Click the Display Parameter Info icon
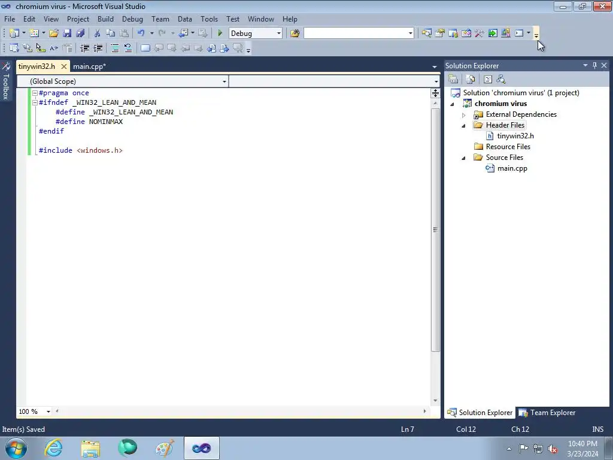 [x=28, y=48]
